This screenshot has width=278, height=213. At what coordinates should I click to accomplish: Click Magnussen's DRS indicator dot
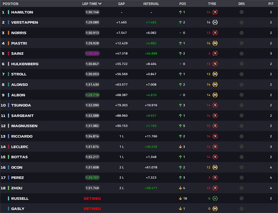pos(242,126)
